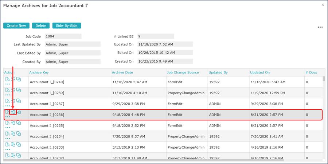Viewport: 328px width, 164px height.
Task: Click the copy archive icon for Accountant I_[0239]
Action: (19, 90)
